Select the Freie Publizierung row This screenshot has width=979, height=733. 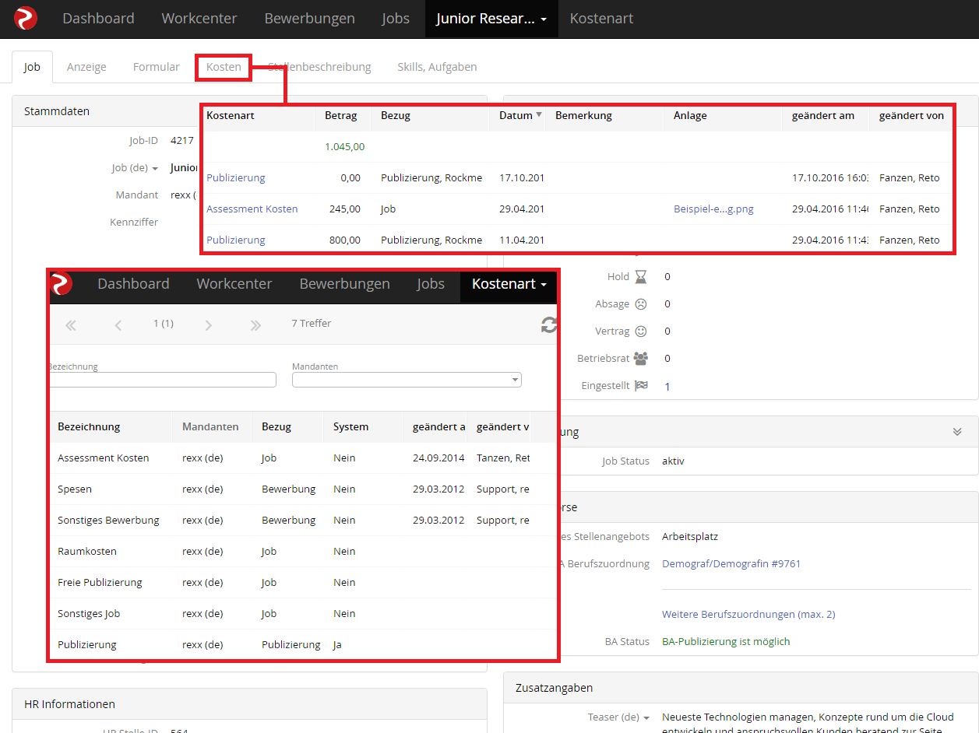click(x=302, y=582)
